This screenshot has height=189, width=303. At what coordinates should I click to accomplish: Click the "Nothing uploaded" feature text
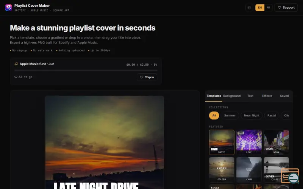coord(71,50)
